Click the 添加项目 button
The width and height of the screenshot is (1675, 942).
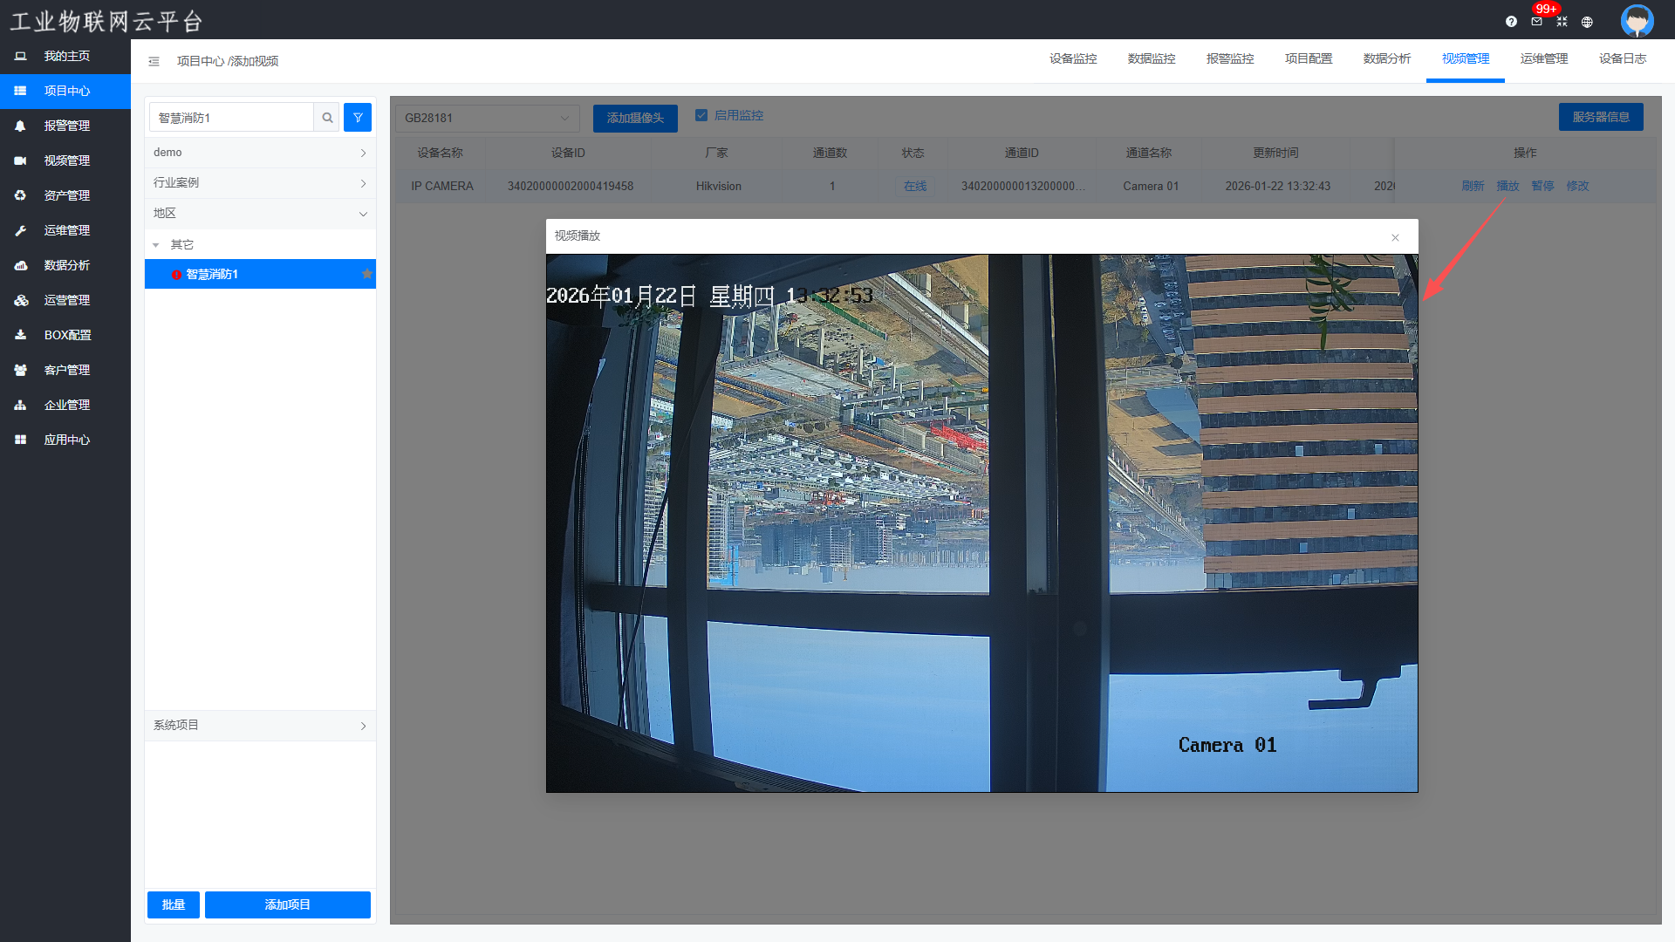[287, 904]
